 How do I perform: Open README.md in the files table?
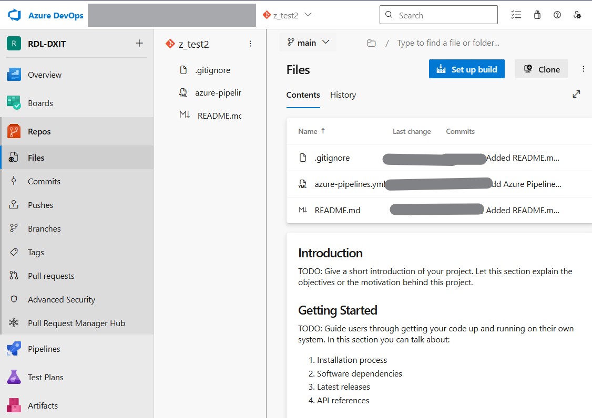pos(338,210)
